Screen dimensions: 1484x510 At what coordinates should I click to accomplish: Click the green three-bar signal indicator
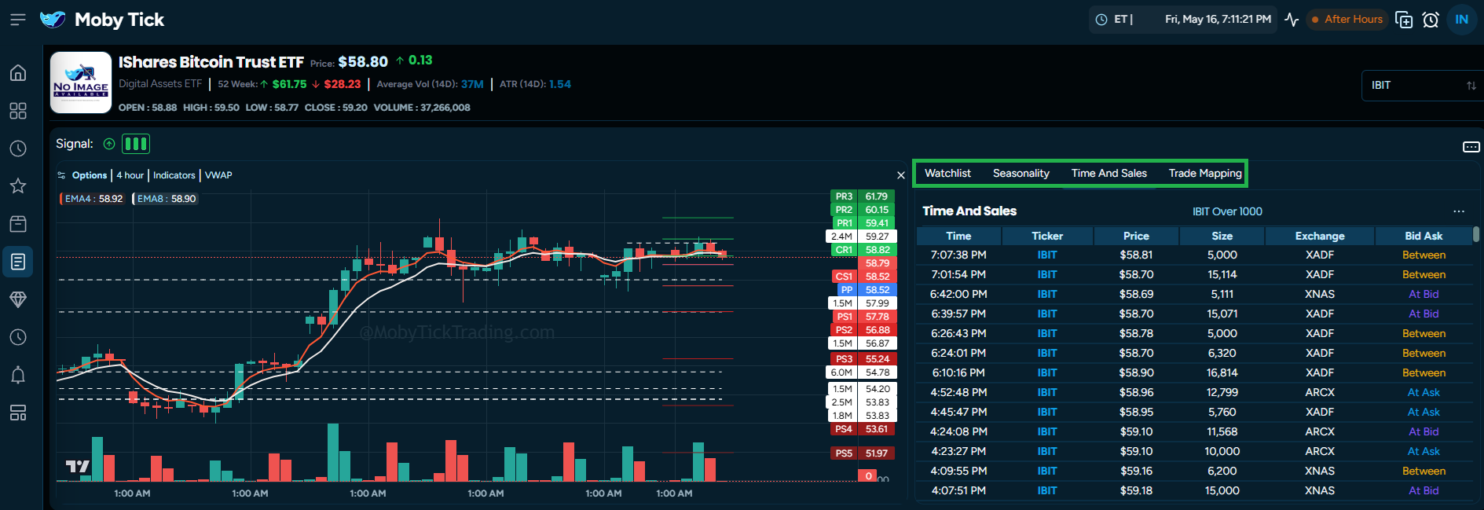[x=136, y=144]
